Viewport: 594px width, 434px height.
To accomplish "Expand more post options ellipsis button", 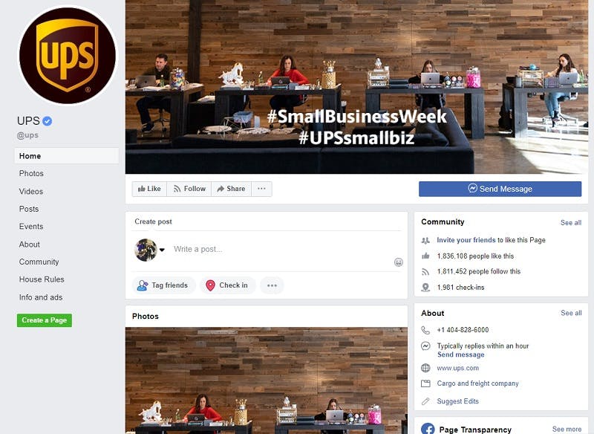I will click(272, 285).
